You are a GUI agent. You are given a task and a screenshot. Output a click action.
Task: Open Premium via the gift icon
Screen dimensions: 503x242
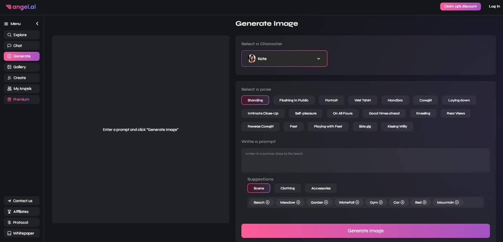9,100
